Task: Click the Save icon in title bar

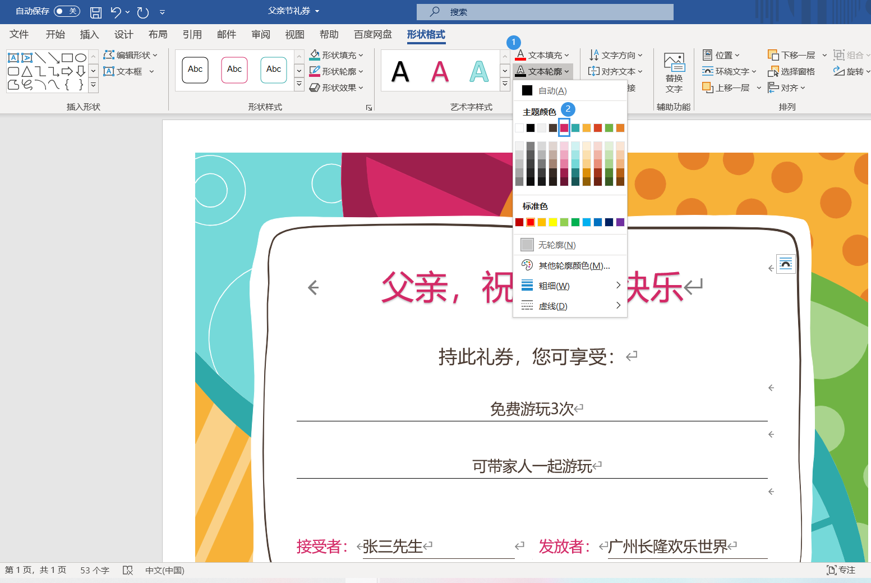Action: [x=96, y=12]
